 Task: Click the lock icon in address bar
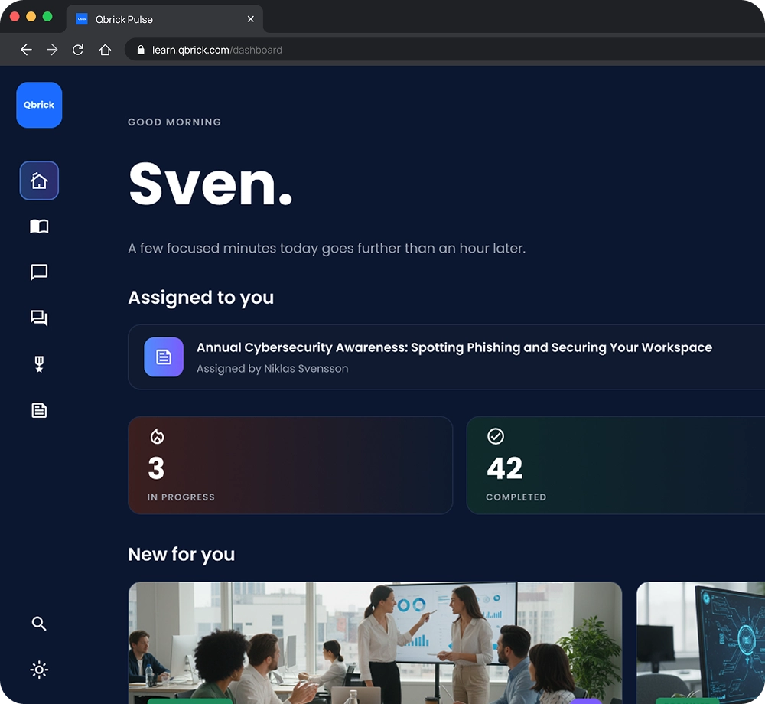pos(141,50)
